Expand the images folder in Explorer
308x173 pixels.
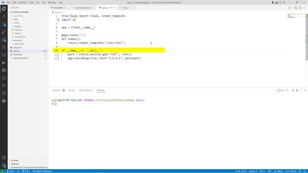tap(17, 26)
